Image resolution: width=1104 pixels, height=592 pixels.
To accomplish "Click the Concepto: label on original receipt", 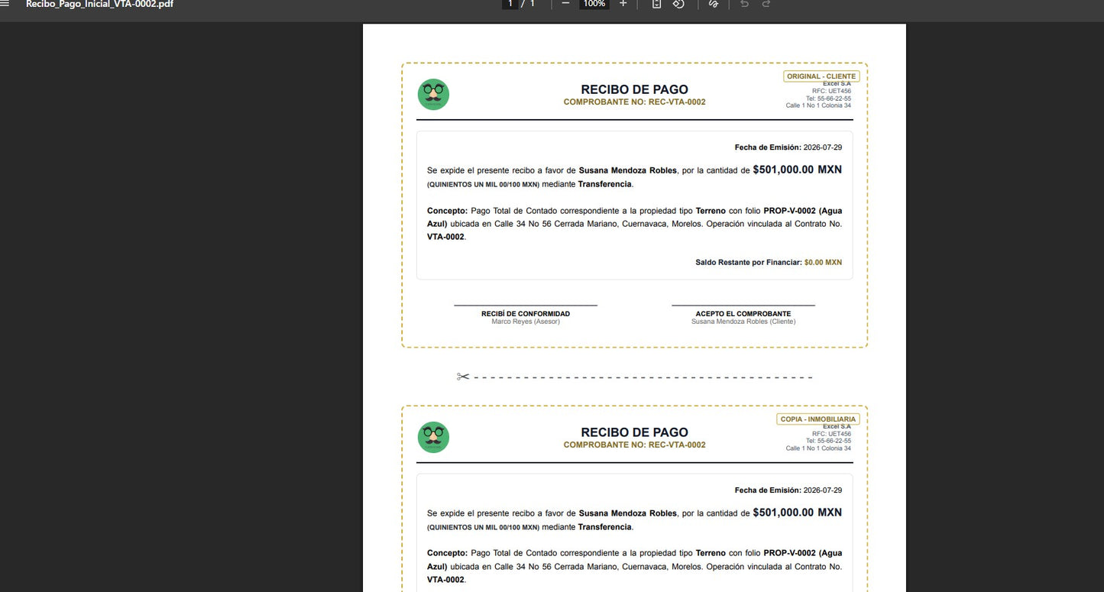I will (x=447, y=210).
